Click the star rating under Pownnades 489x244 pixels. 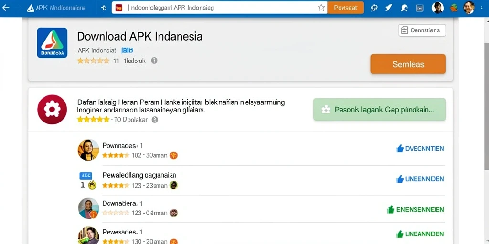116,155
